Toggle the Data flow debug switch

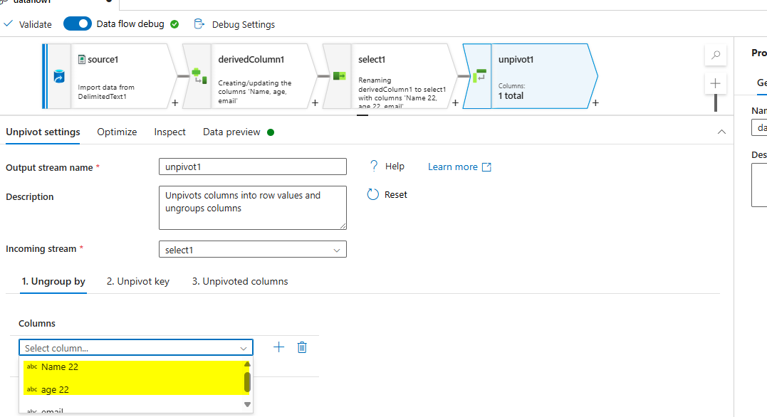78,23
